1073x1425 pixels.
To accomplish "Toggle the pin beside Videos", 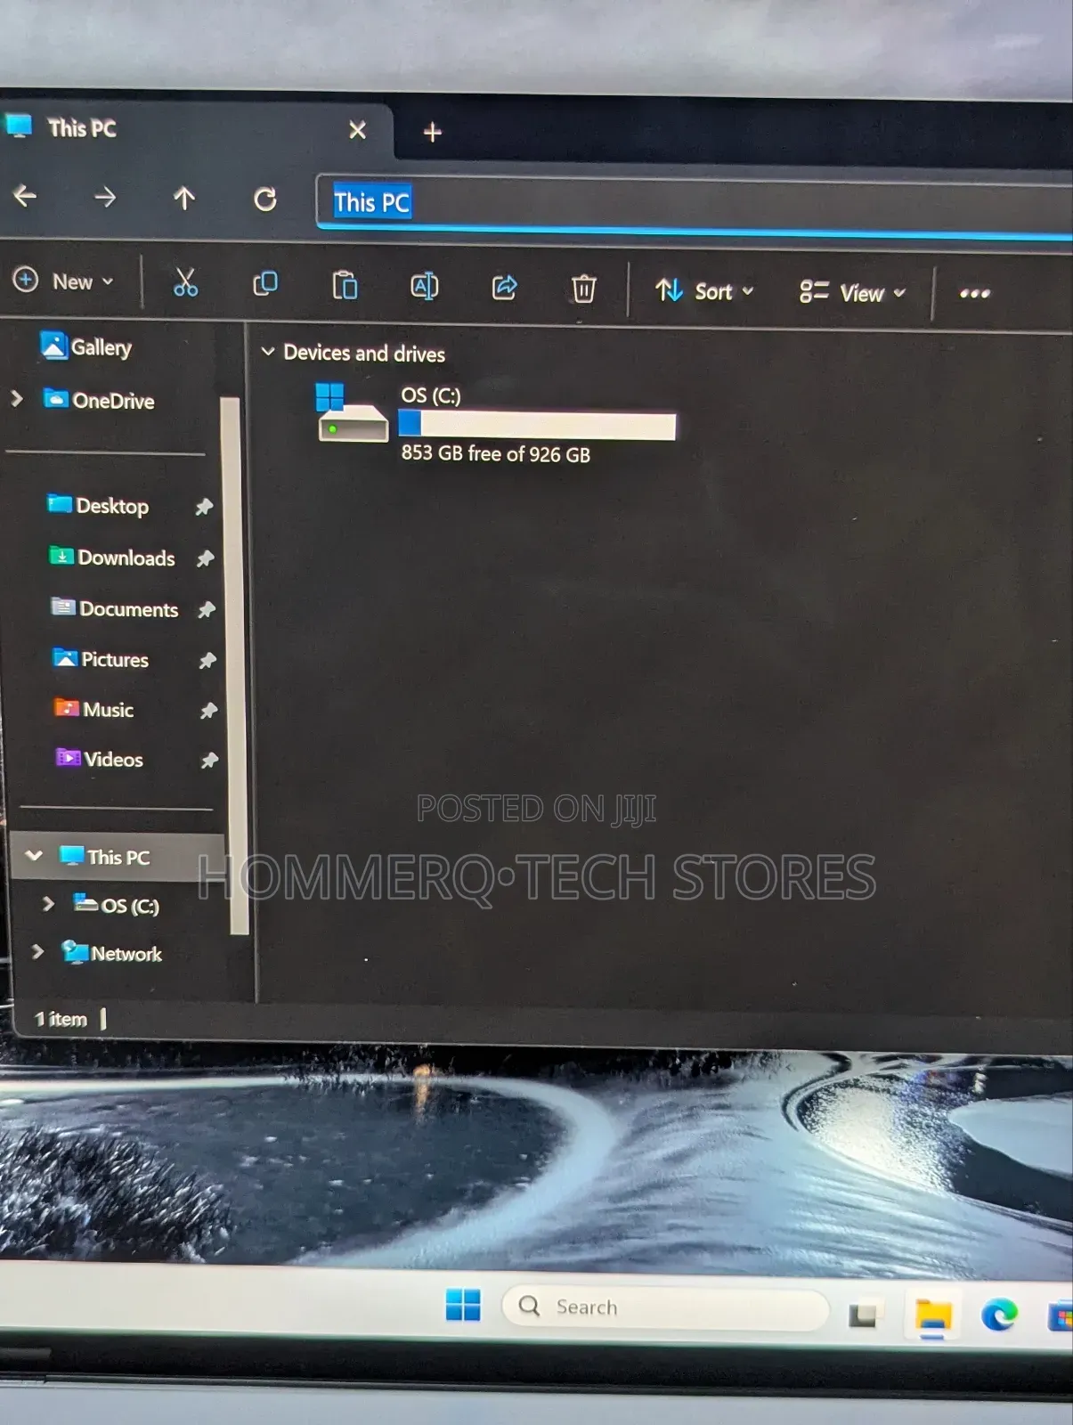I will [209, 761].
